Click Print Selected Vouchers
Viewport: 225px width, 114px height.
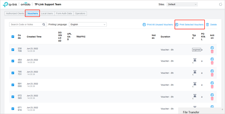tap(189, 24)
